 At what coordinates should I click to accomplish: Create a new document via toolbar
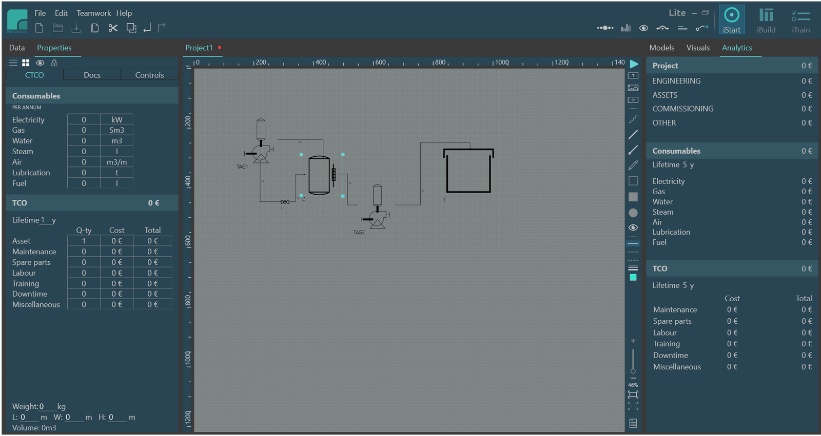[x=40, y=28]
